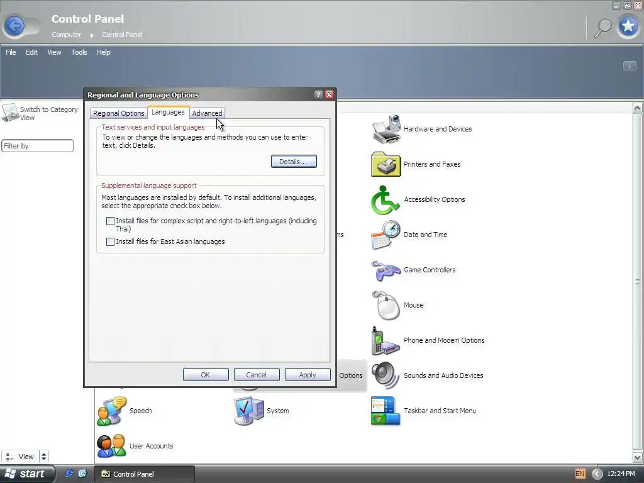Screen dimensions: 644x483
Task: Click the Control Panel breadcrumb arrow separator
Action: pos(92,35)
